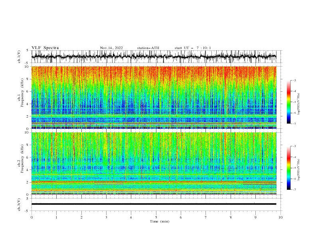Click the "ch.3(V)" axis label
The width and height of the screenshot is (316, 244).
coord(19,205)
